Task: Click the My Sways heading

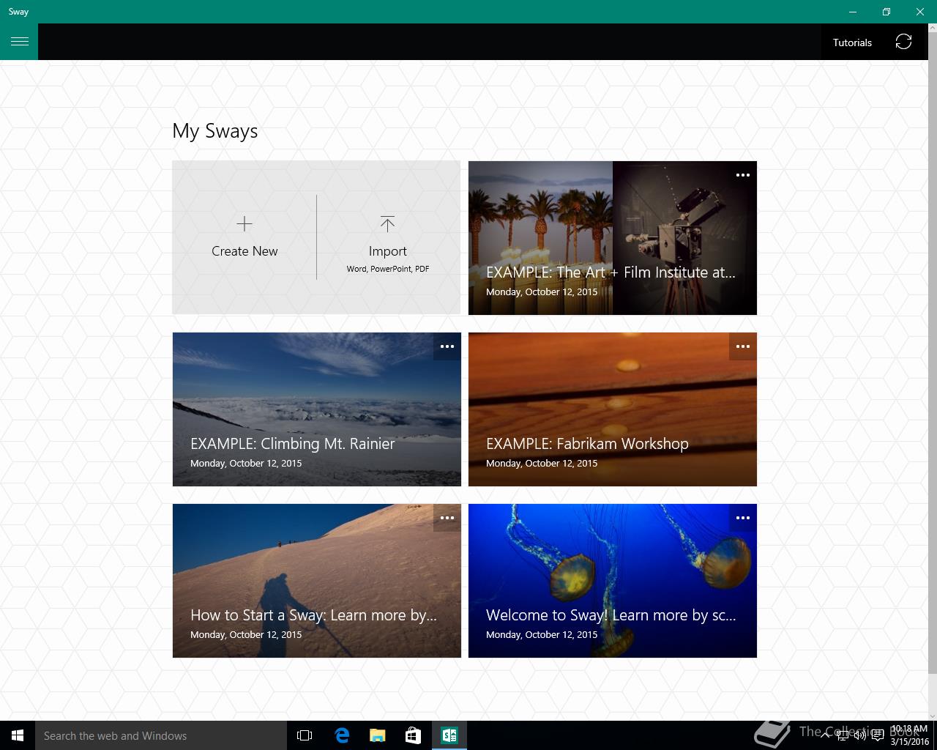Action: [215, 131]
